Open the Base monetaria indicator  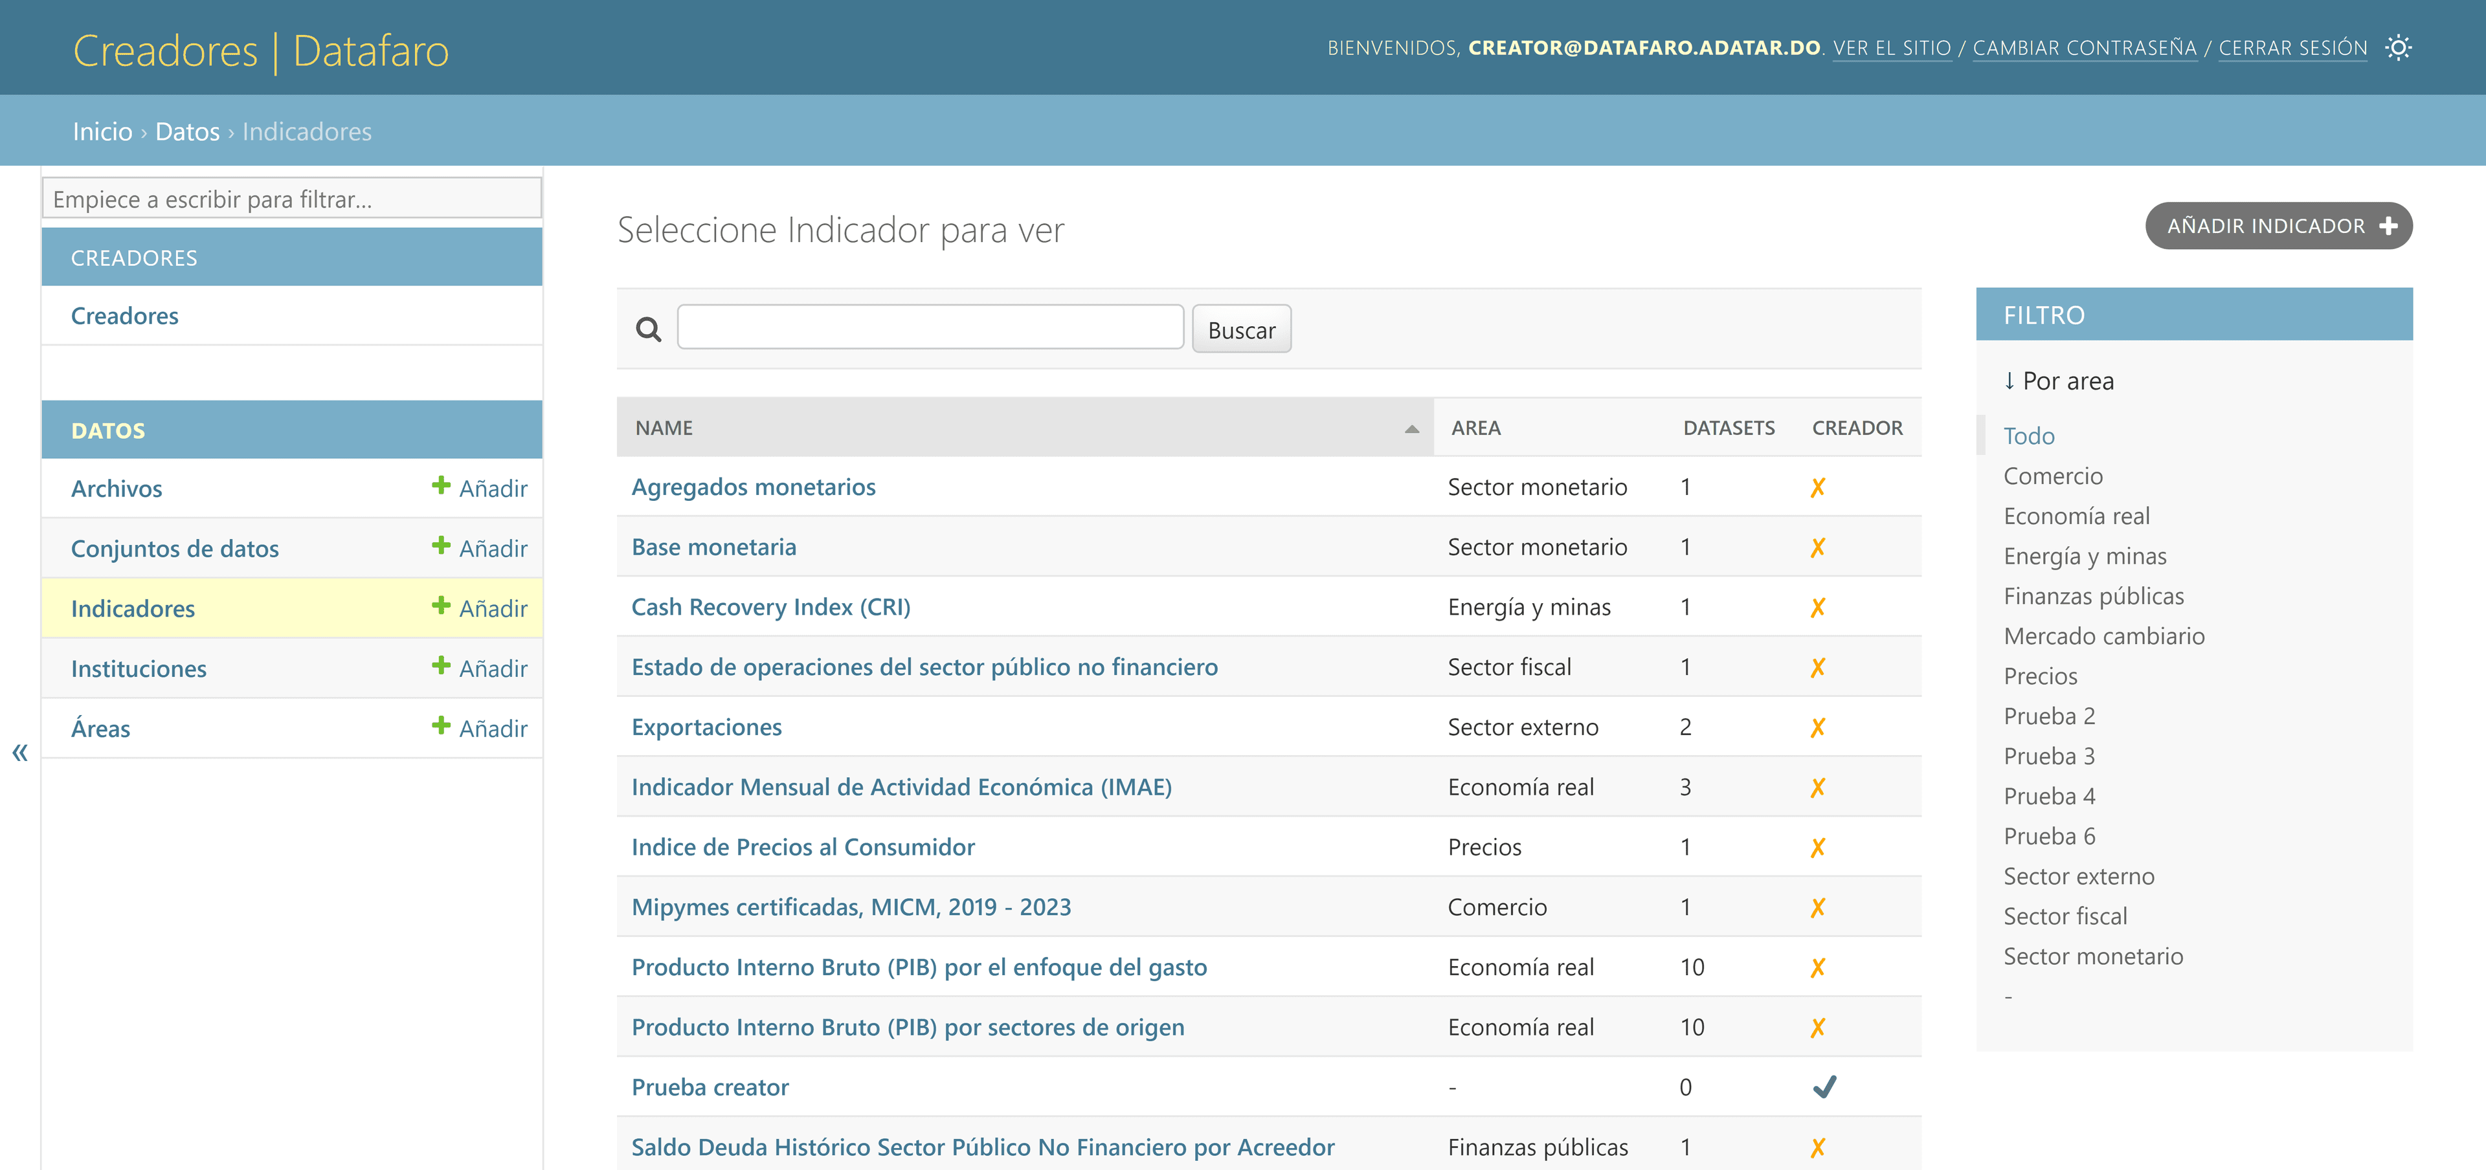(x=713, y=547)
